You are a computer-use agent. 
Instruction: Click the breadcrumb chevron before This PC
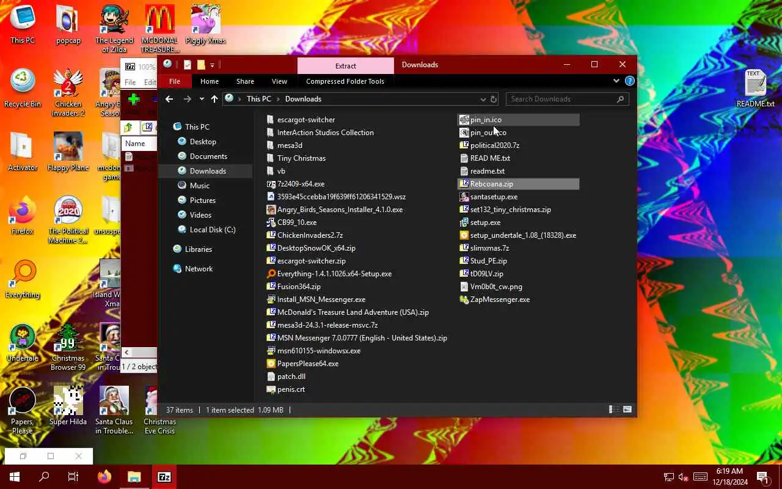tap(240, 99)
